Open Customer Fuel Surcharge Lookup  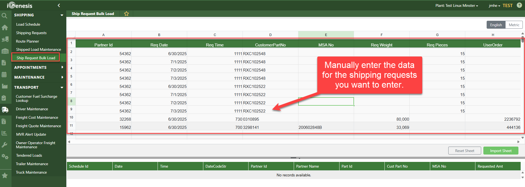36,99
